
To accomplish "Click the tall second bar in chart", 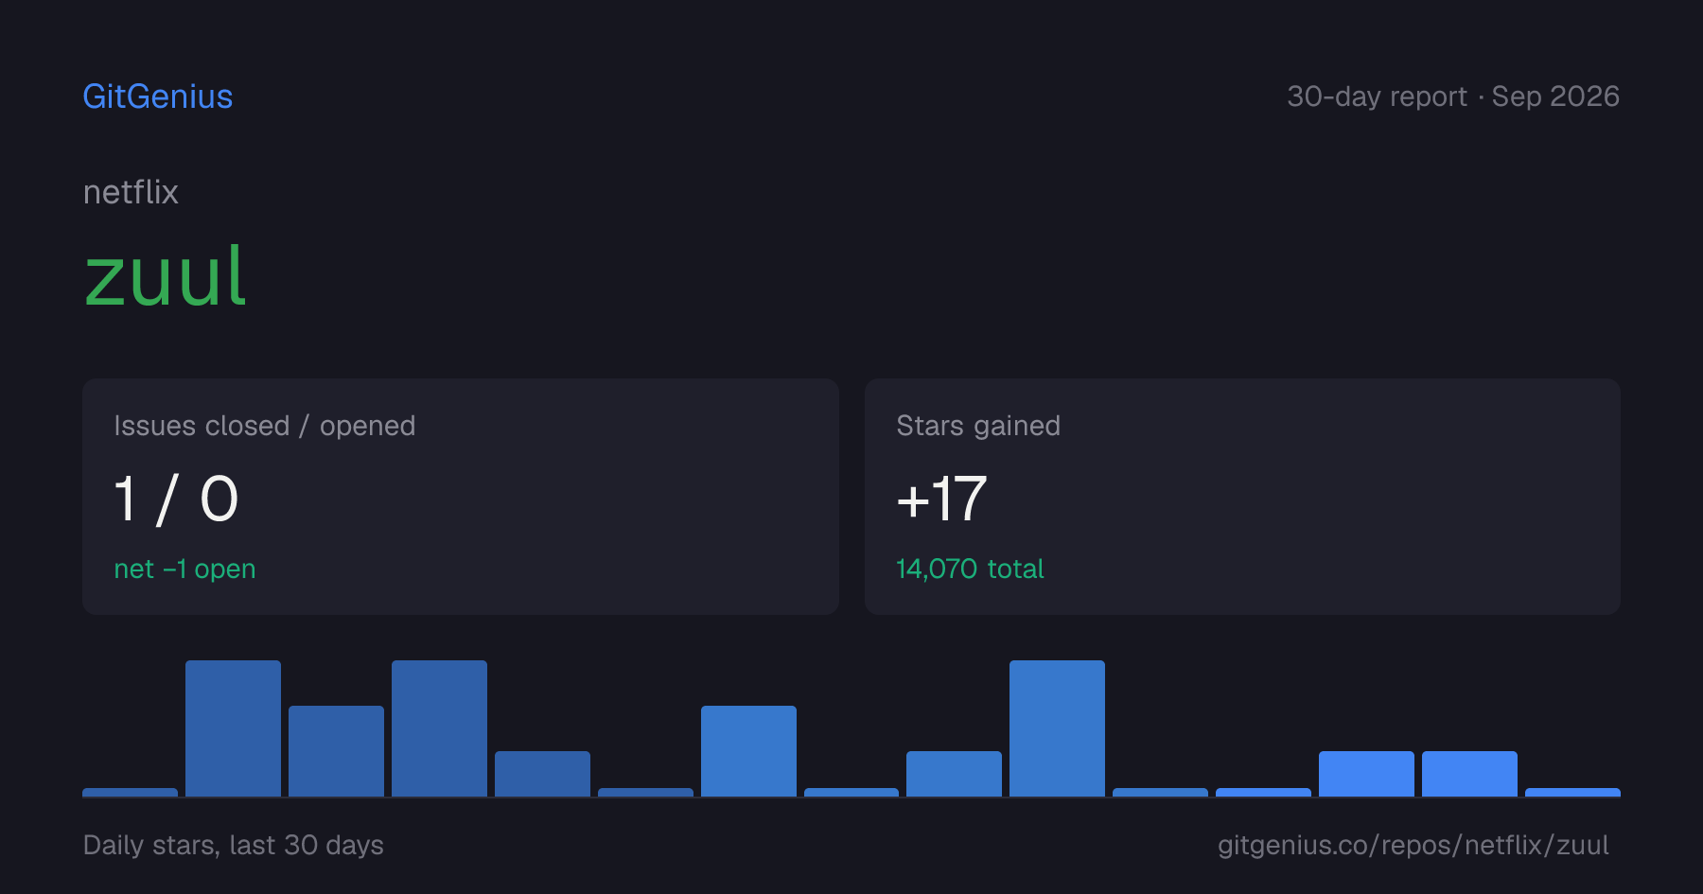I will click(233, 728).
